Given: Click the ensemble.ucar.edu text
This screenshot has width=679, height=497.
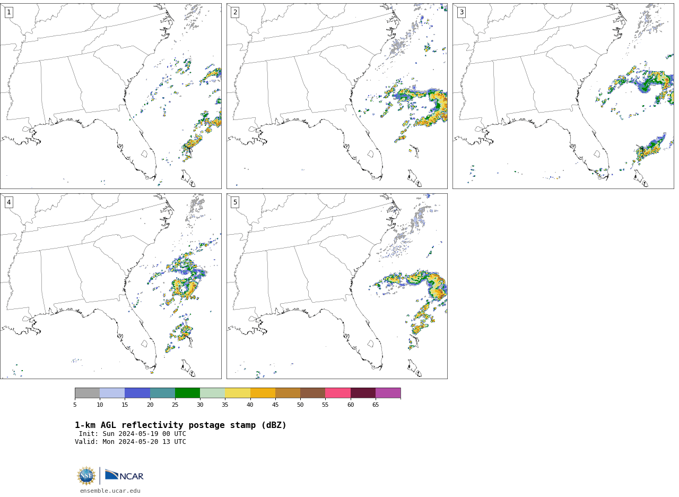Looking at the screenshot, I should pos(110,491).
